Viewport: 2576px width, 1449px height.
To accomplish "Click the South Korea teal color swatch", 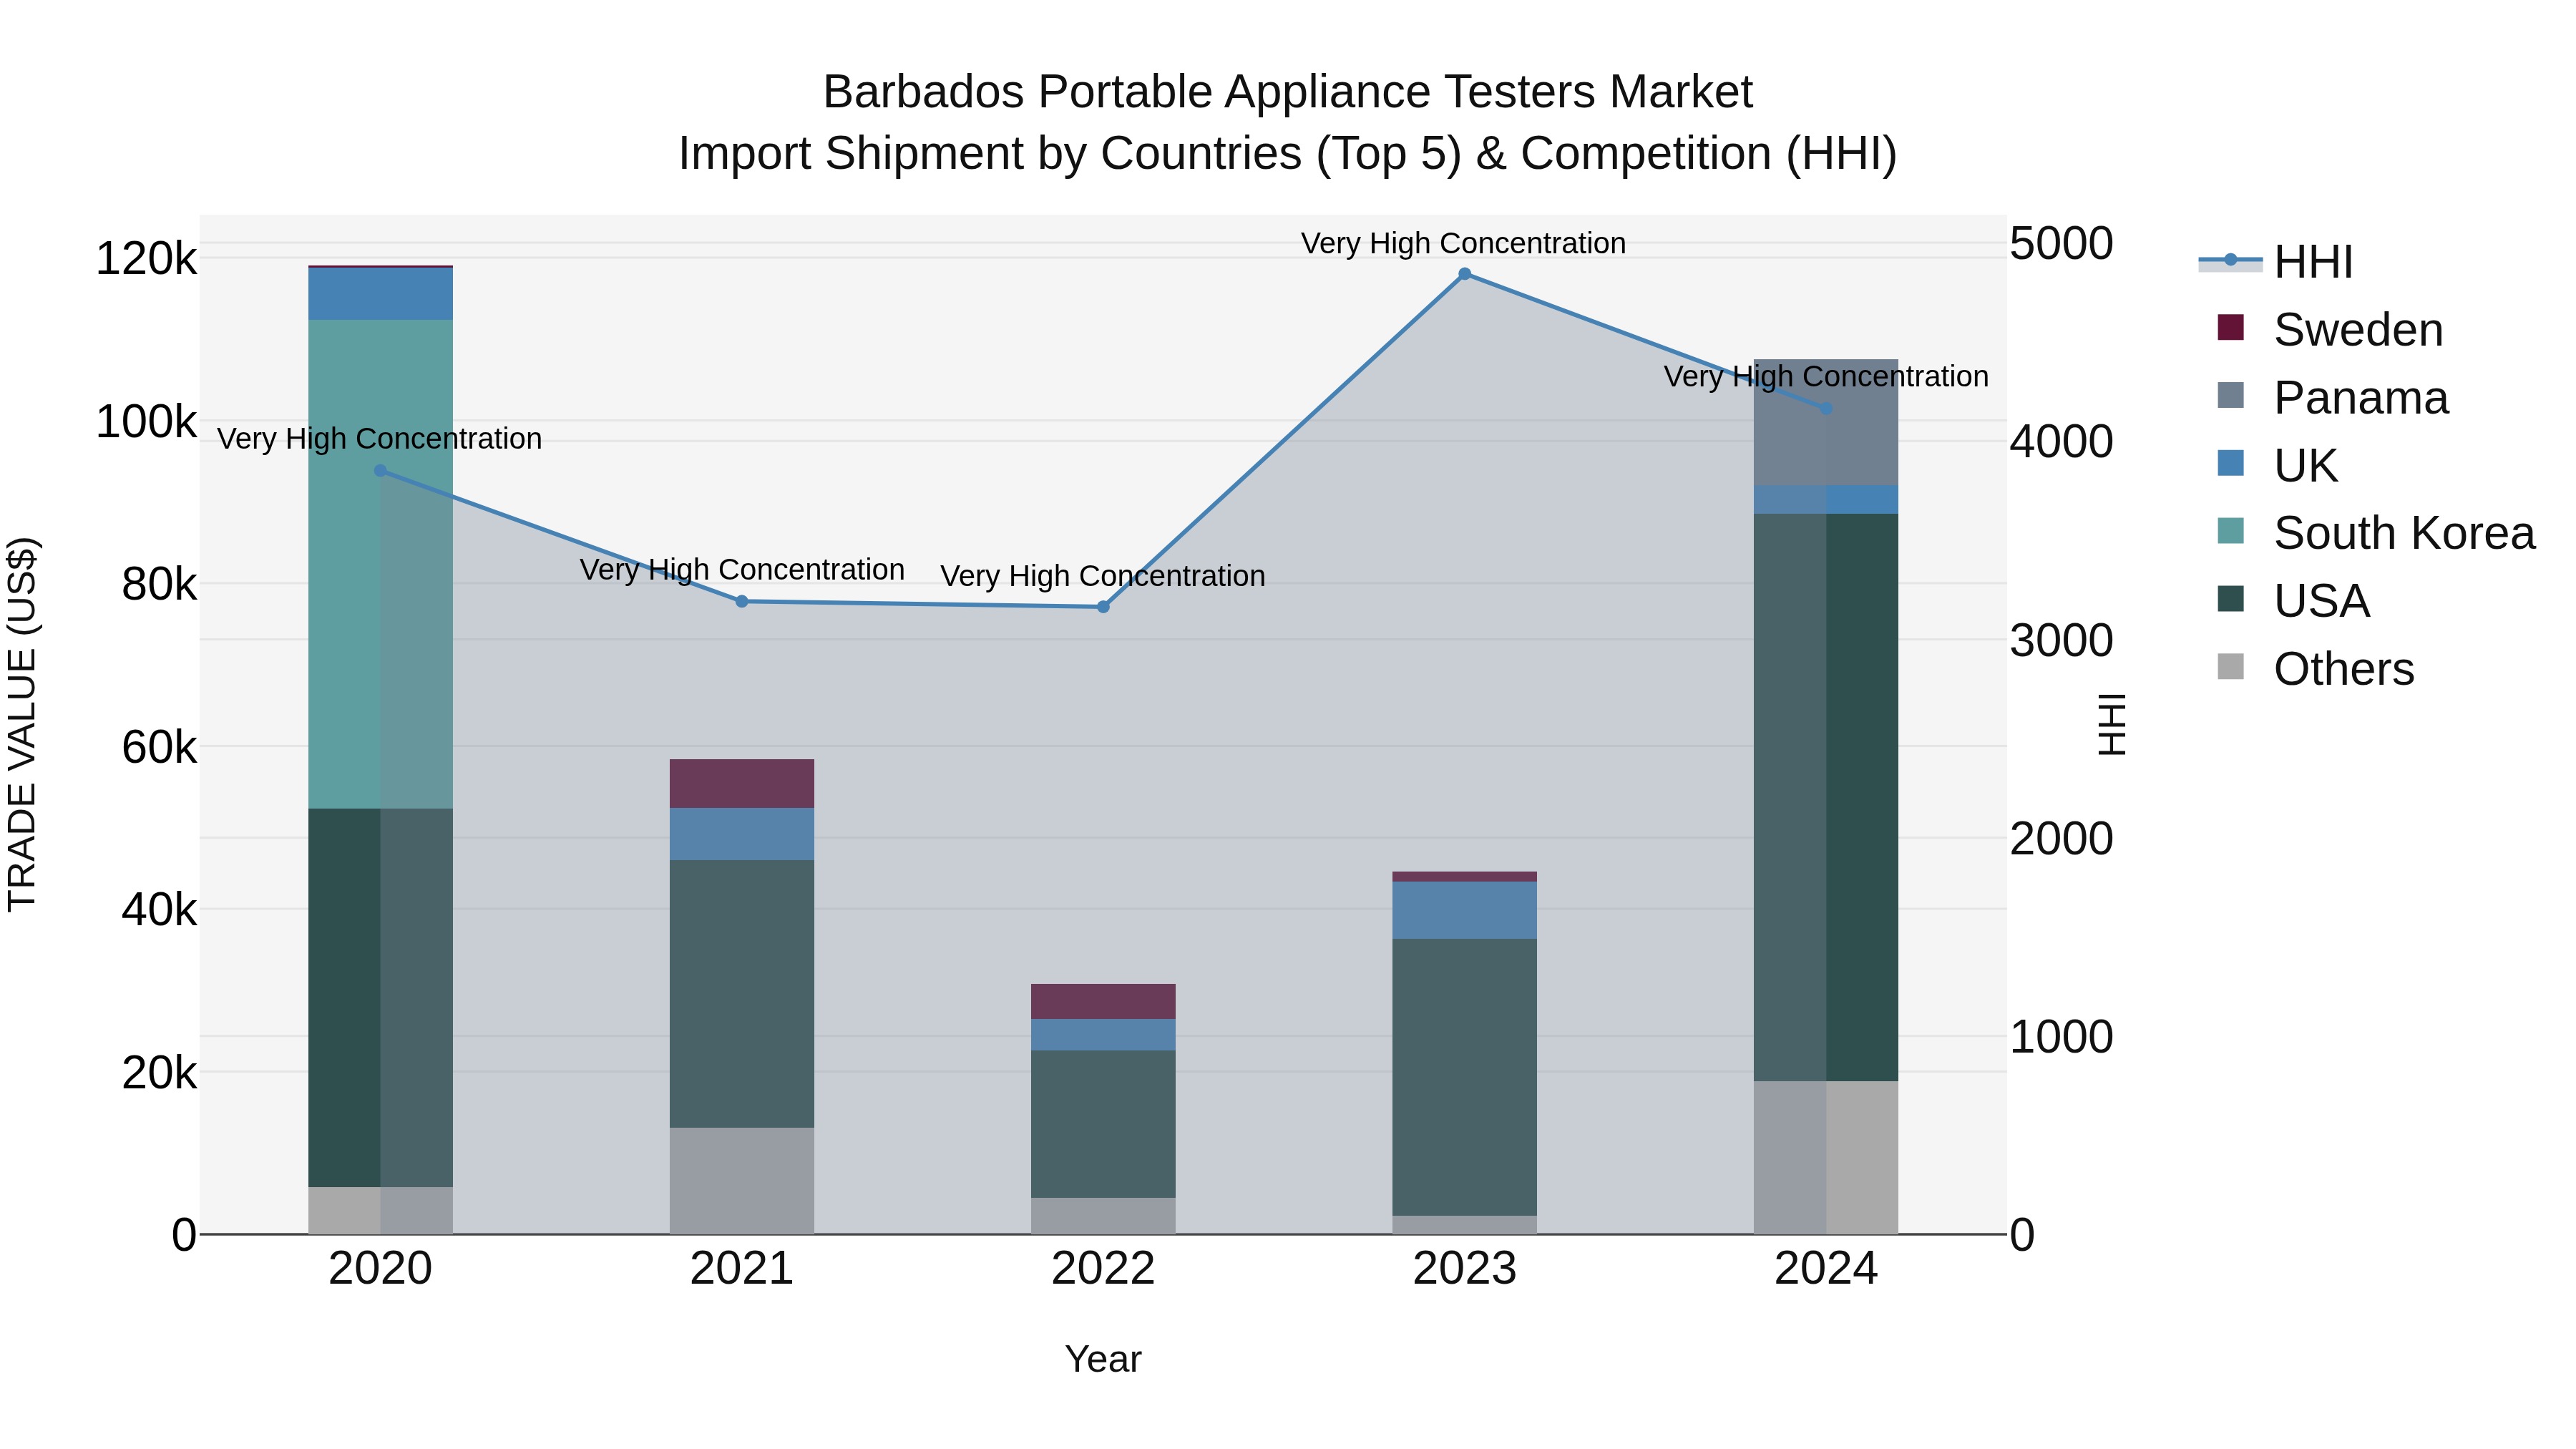I will [x=2230, y=531].
